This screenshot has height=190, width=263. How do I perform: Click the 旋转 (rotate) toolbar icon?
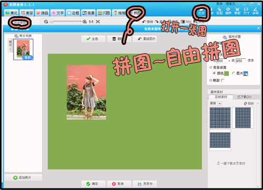228,11
